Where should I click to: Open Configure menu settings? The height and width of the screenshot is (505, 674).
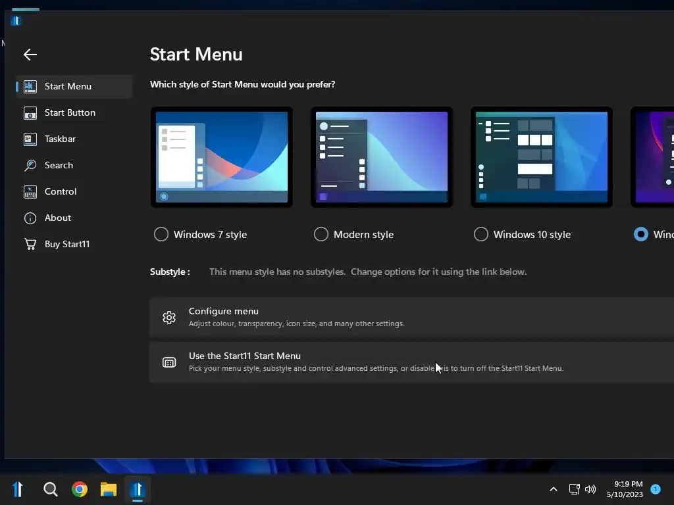[x=411, y=318]
